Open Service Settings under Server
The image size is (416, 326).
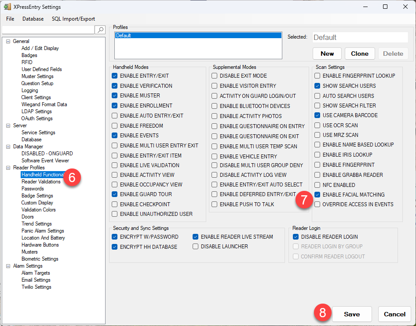(x=38, y=133)
